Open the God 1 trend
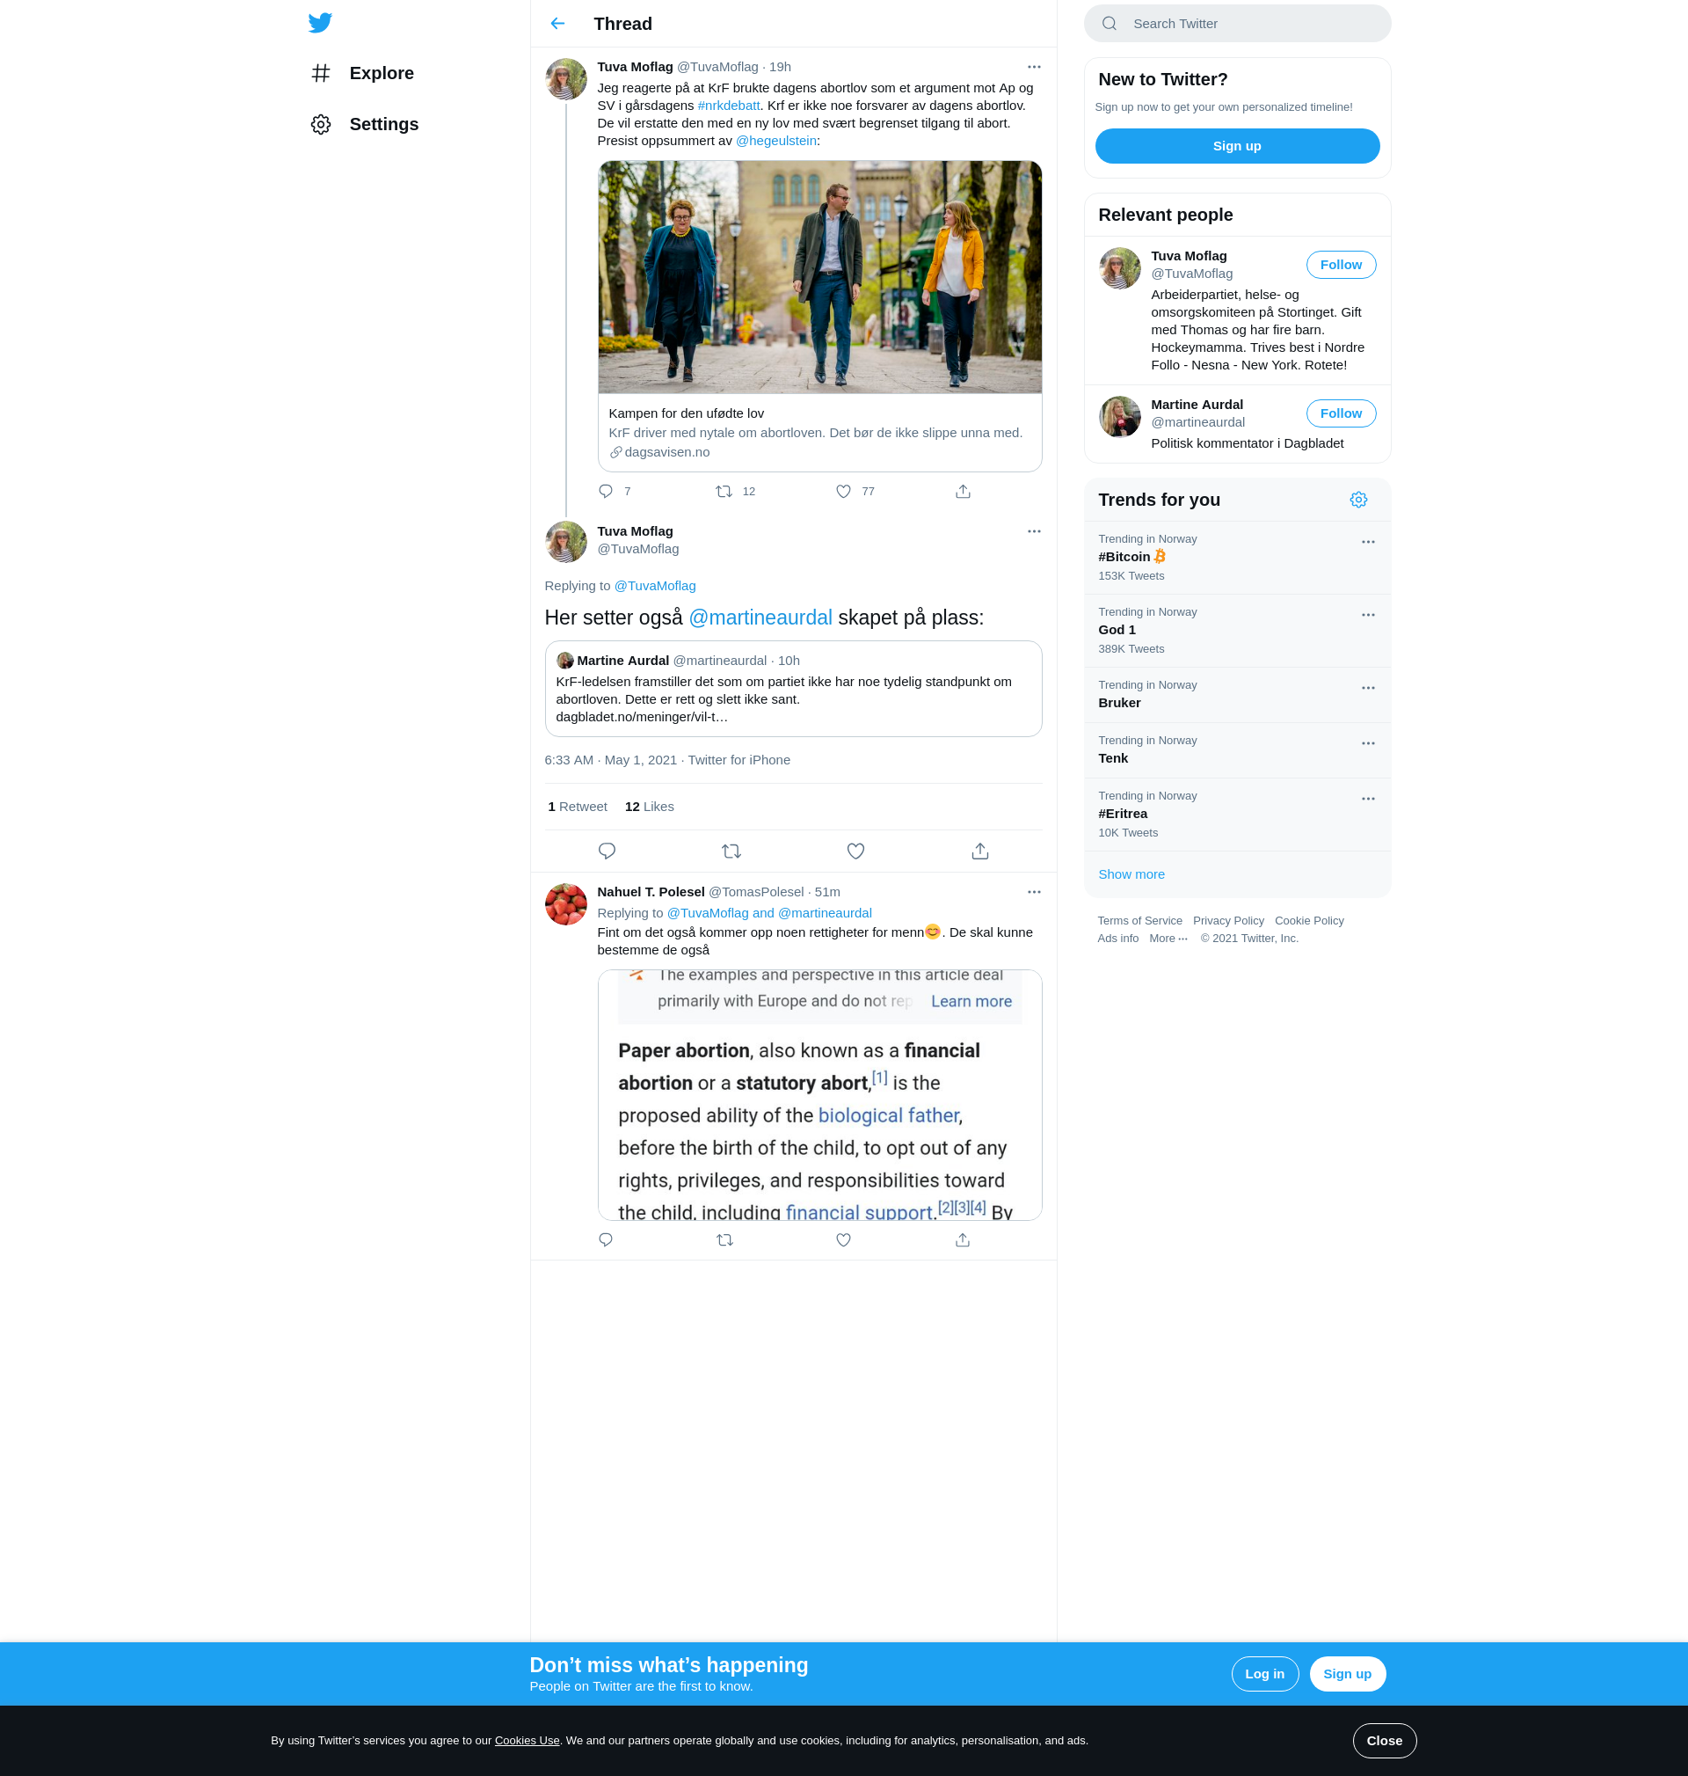 [x=1237, y=630]
